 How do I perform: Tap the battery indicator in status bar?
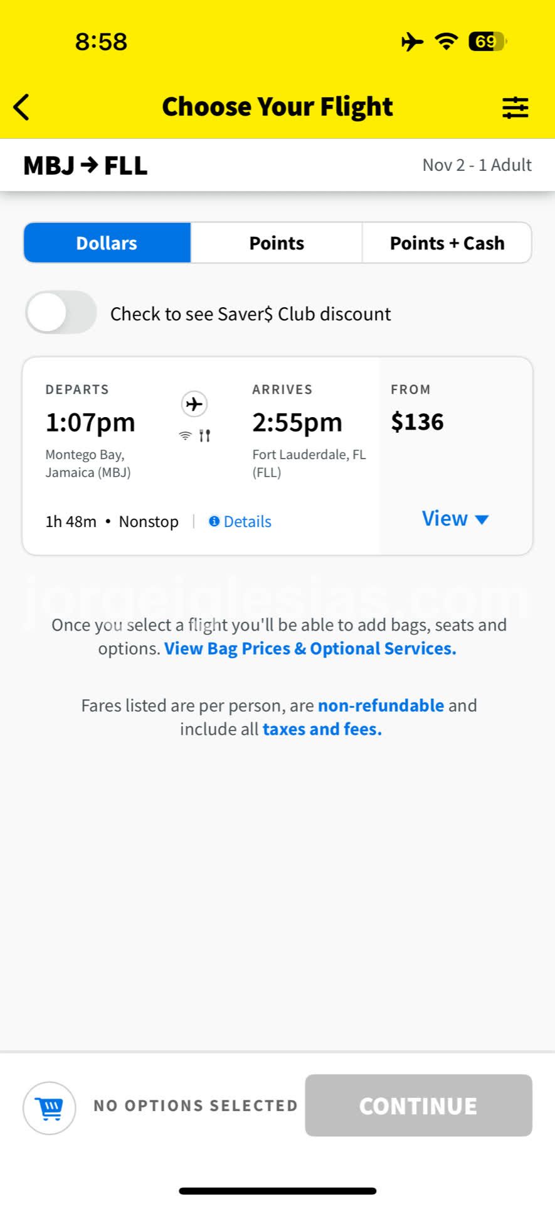(x=487, y=42)
